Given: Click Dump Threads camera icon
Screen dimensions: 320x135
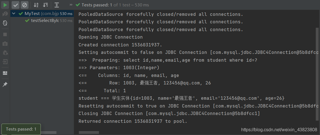Looking at the screenshot, I should [x=5, y=44].
